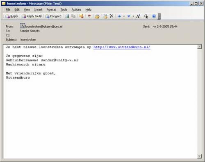
Task: Click the Copy icon in the toolbar
Action: pos(73,16)
